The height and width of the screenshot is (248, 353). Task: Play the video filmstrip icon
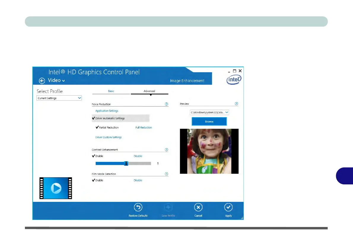[56, 188]
